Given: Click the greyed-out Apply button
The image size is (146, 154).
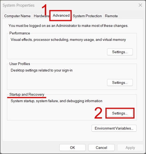Looking at the screenshot, I should click(130, 148).
